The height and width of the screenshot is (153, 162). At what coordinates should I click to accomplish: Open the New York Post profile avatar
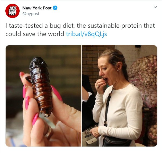tap(12, 11)
